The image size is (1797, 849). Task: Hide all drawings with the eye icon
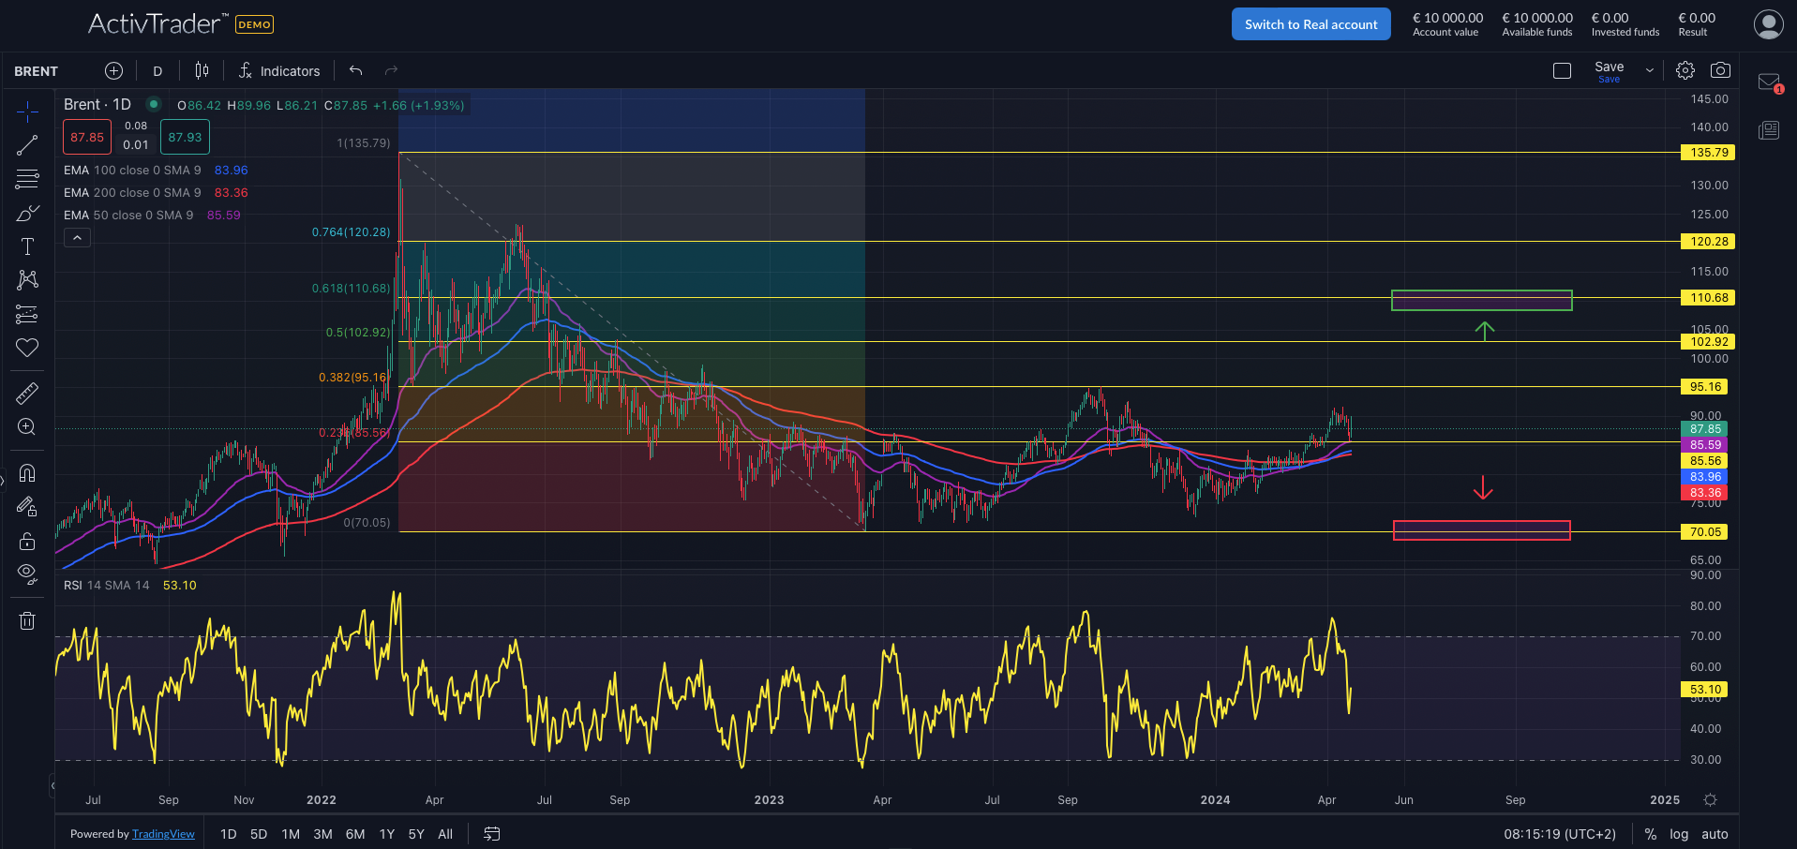[x=27, y=573]
